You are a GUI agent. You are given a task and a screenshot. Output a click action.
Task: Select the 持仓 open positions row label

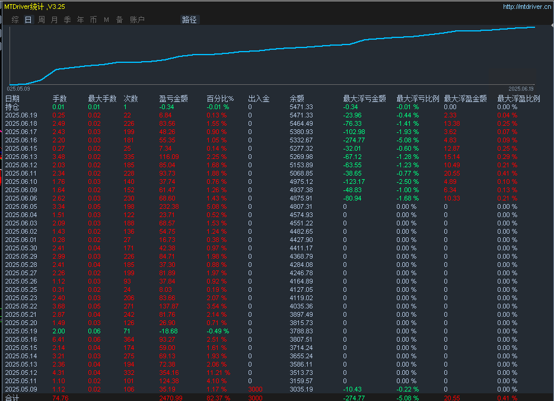tap(12, 107)
